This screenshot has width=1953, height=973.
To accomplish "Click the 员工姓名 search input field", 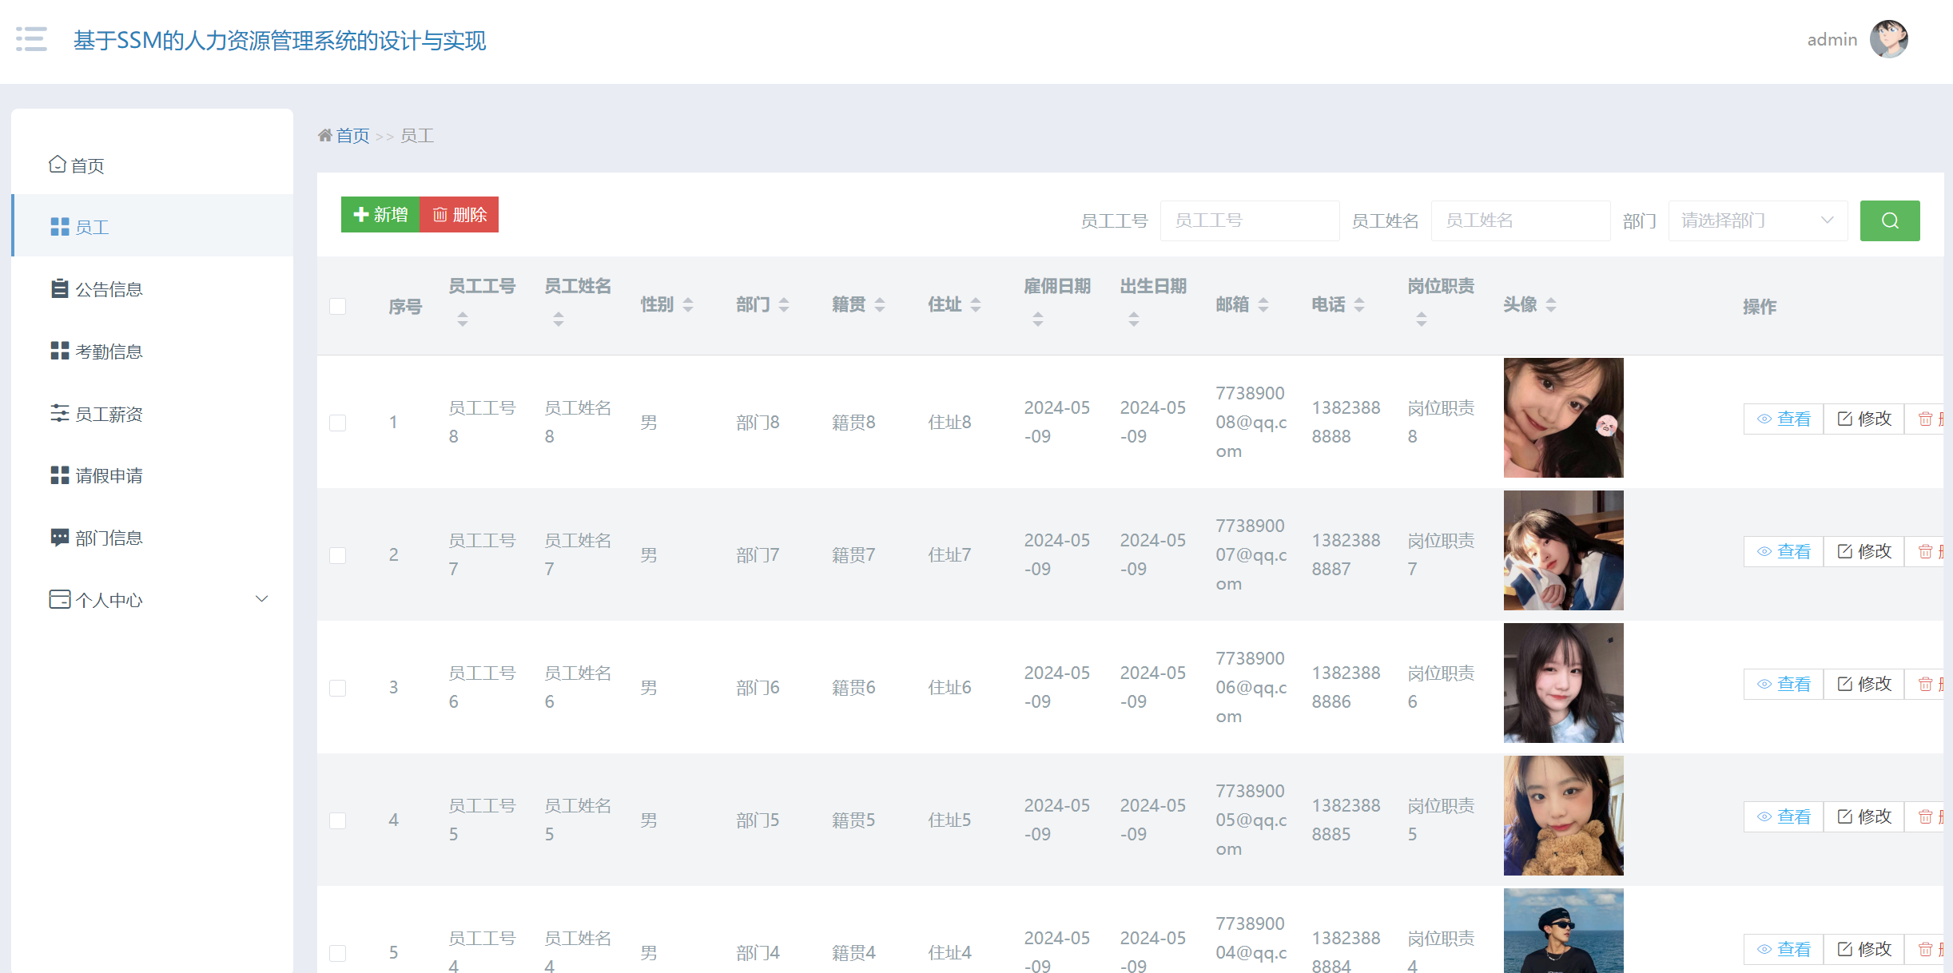I will 1520,220.
